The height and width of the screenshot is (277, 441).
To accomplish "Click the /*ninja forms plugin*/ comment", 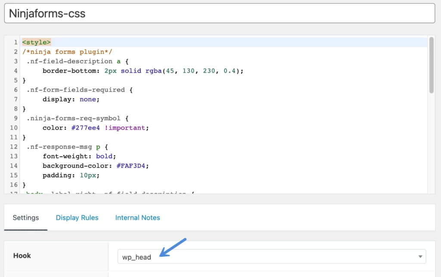I will pyautogui.click(x=67, y=52).
